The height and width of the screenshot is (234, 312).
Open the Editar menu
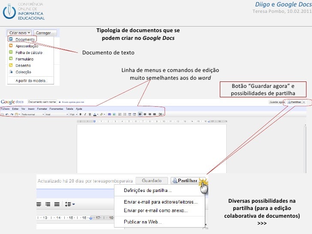(15, 109)
